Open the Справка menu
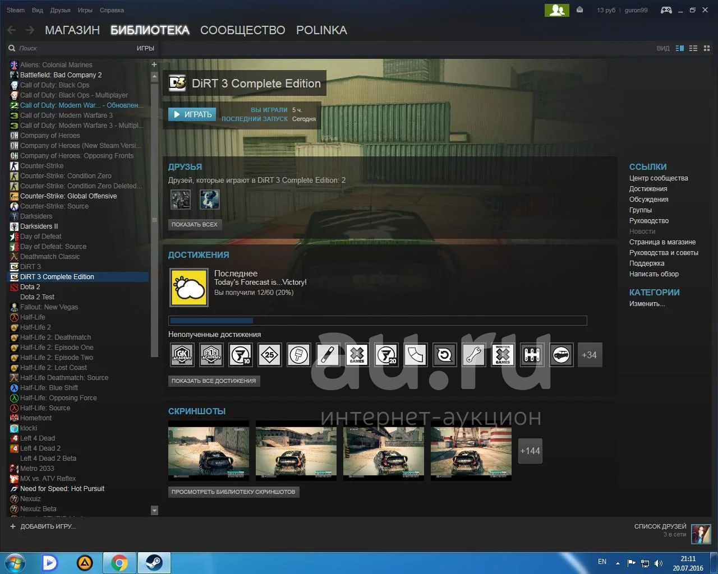 pos(112,10)
